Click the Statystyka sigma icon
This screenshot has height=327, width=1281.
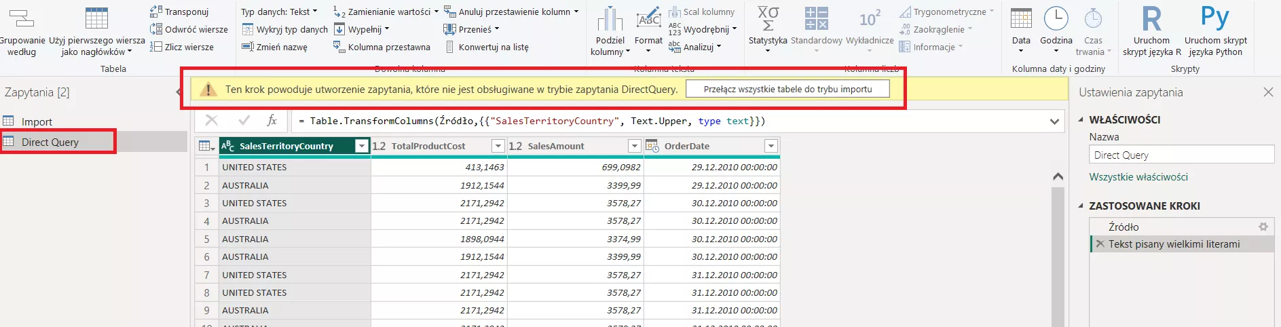[768, 19]
